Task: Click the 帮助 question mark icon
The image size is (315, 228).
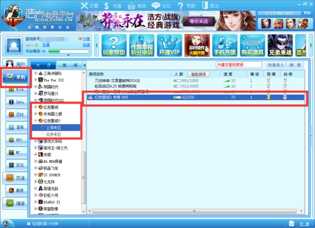Action: point(181,6)
